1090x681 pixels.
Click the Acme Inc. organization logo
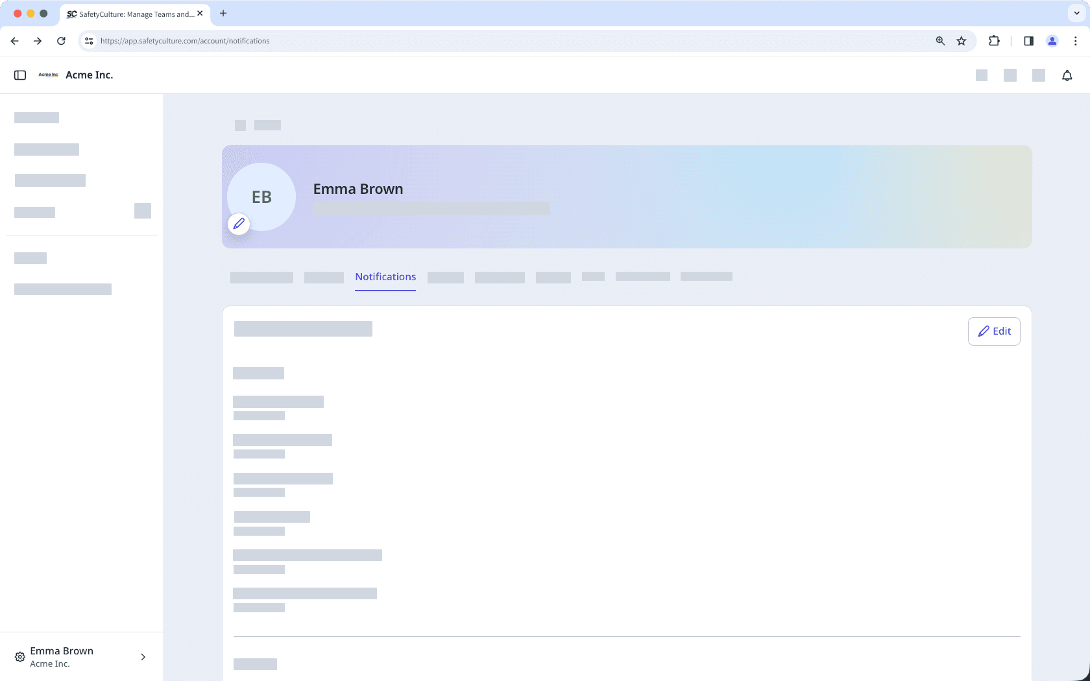coord(47,75)
